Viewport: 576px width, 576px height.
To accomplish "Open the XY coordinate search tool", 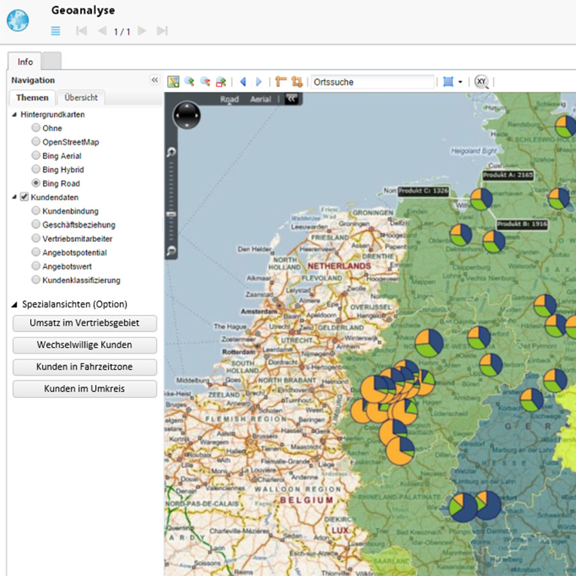I will (x=481, y=82).
